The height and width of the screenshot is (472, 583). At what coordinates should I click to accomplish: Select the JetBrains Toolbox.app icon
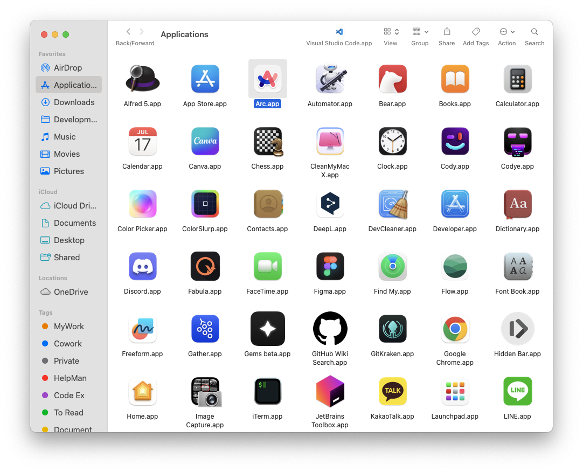[330, 391]
